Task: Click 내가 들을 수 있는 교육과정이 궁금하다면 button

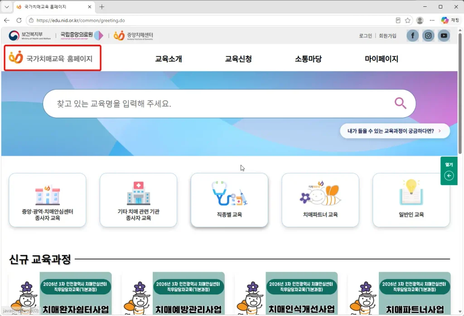Action: pos(395,131)
